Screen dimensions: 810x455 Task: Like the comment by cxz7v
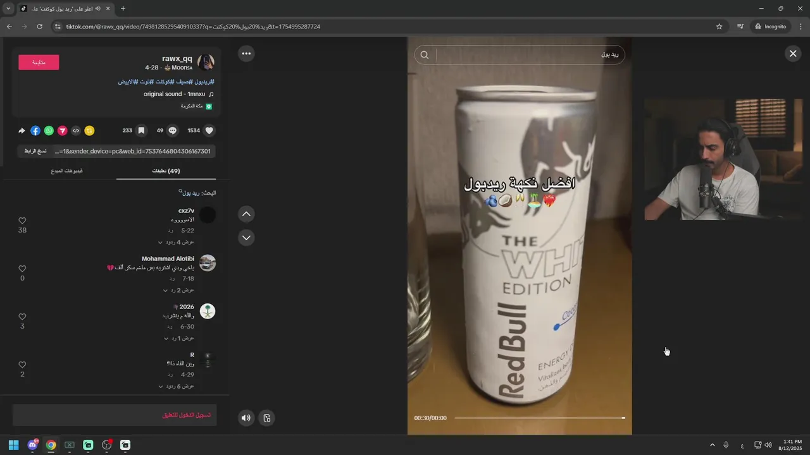pos(22,221)
